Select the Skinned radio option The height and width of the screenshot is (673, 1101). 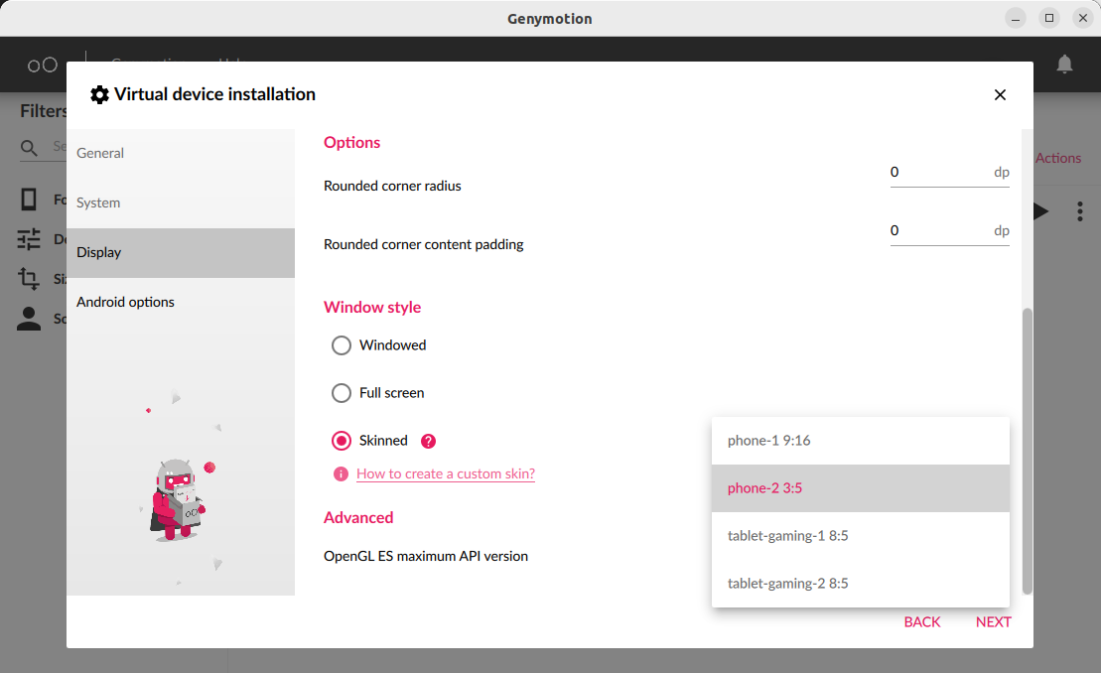pos(342,441)
